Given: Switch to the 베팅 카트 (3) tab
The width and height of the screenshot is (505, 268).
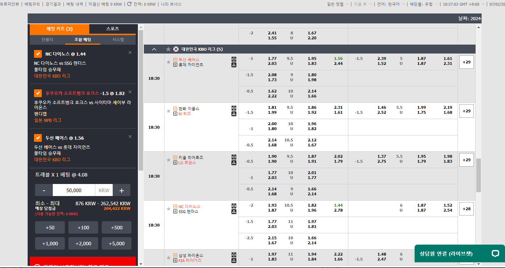Looking at the screenshot, I should coord(60,29).
